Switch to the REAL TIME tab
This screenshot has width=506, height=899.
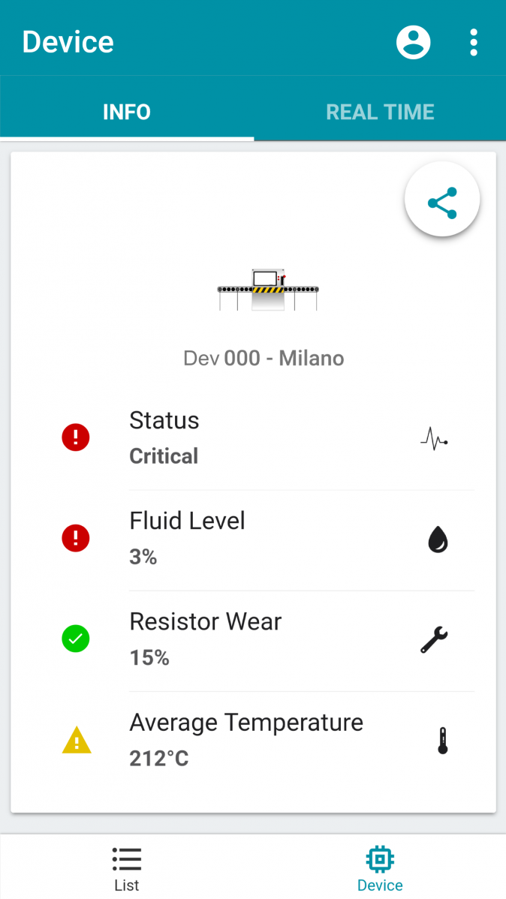point(380,112)
